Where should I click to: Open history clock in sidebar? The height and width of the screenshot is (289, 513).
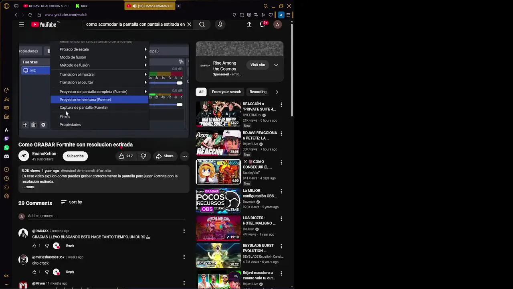6,178
